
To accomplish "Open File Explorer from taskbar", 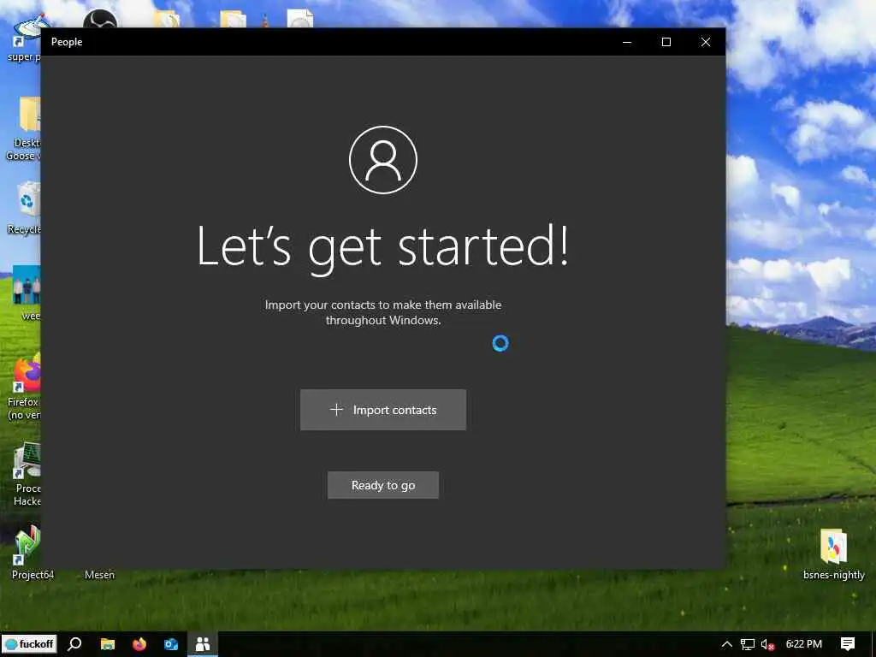I will click(x=107, y=644).
